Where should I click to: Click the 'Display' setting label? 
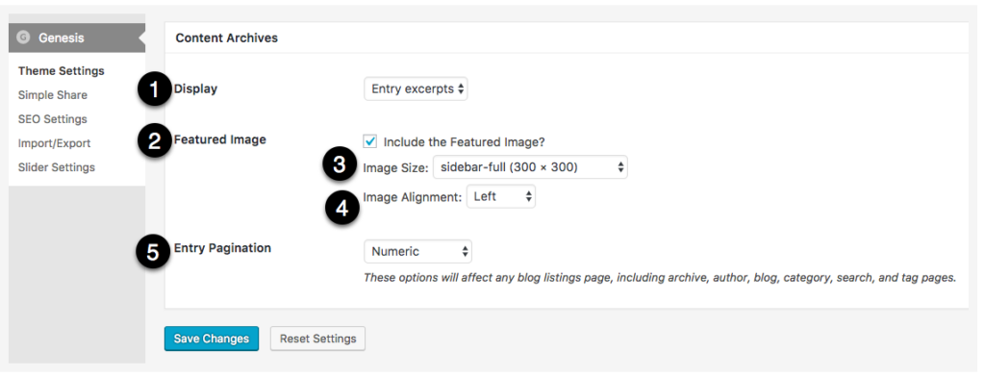click(195, 88)
